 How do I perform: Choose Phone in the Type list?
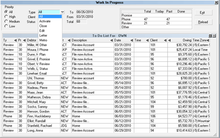(x=50, y=50)
